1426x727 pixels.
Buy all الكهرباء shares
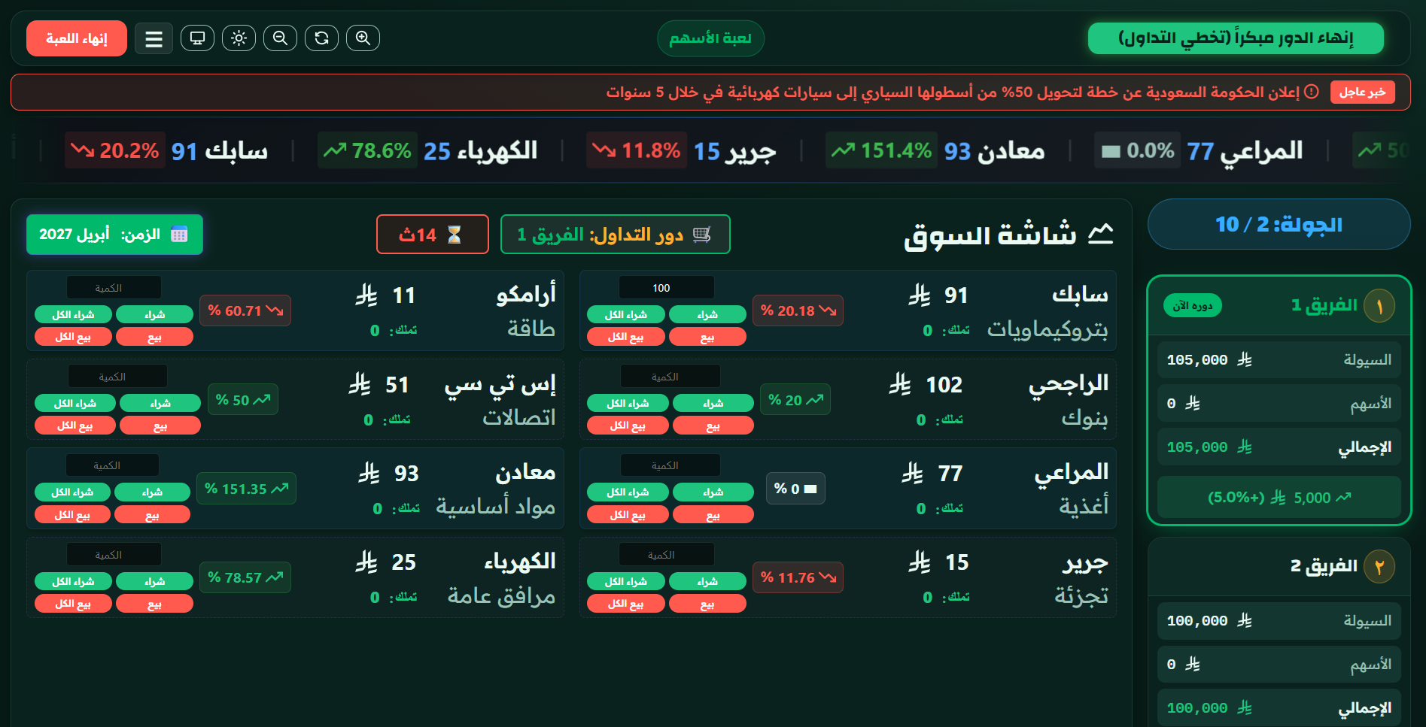coord(73,581)
